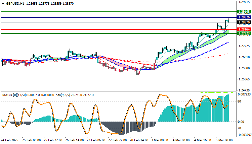Select the green horizontal line at 1.29148
Screen dimensions: 252x144
point(119,12)
